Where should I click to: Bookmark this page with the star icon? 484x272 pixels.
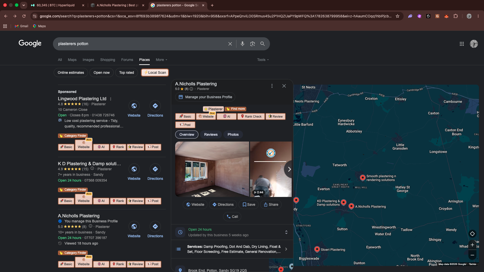(398, 16)
